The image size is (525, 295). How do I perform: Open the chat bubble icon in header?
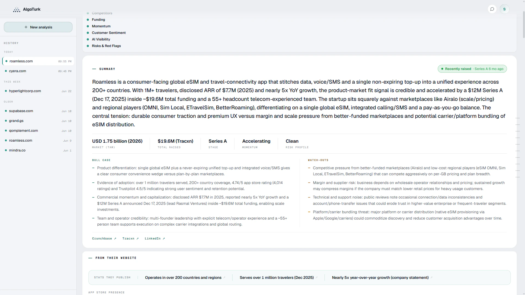click(x=492, y=9)
